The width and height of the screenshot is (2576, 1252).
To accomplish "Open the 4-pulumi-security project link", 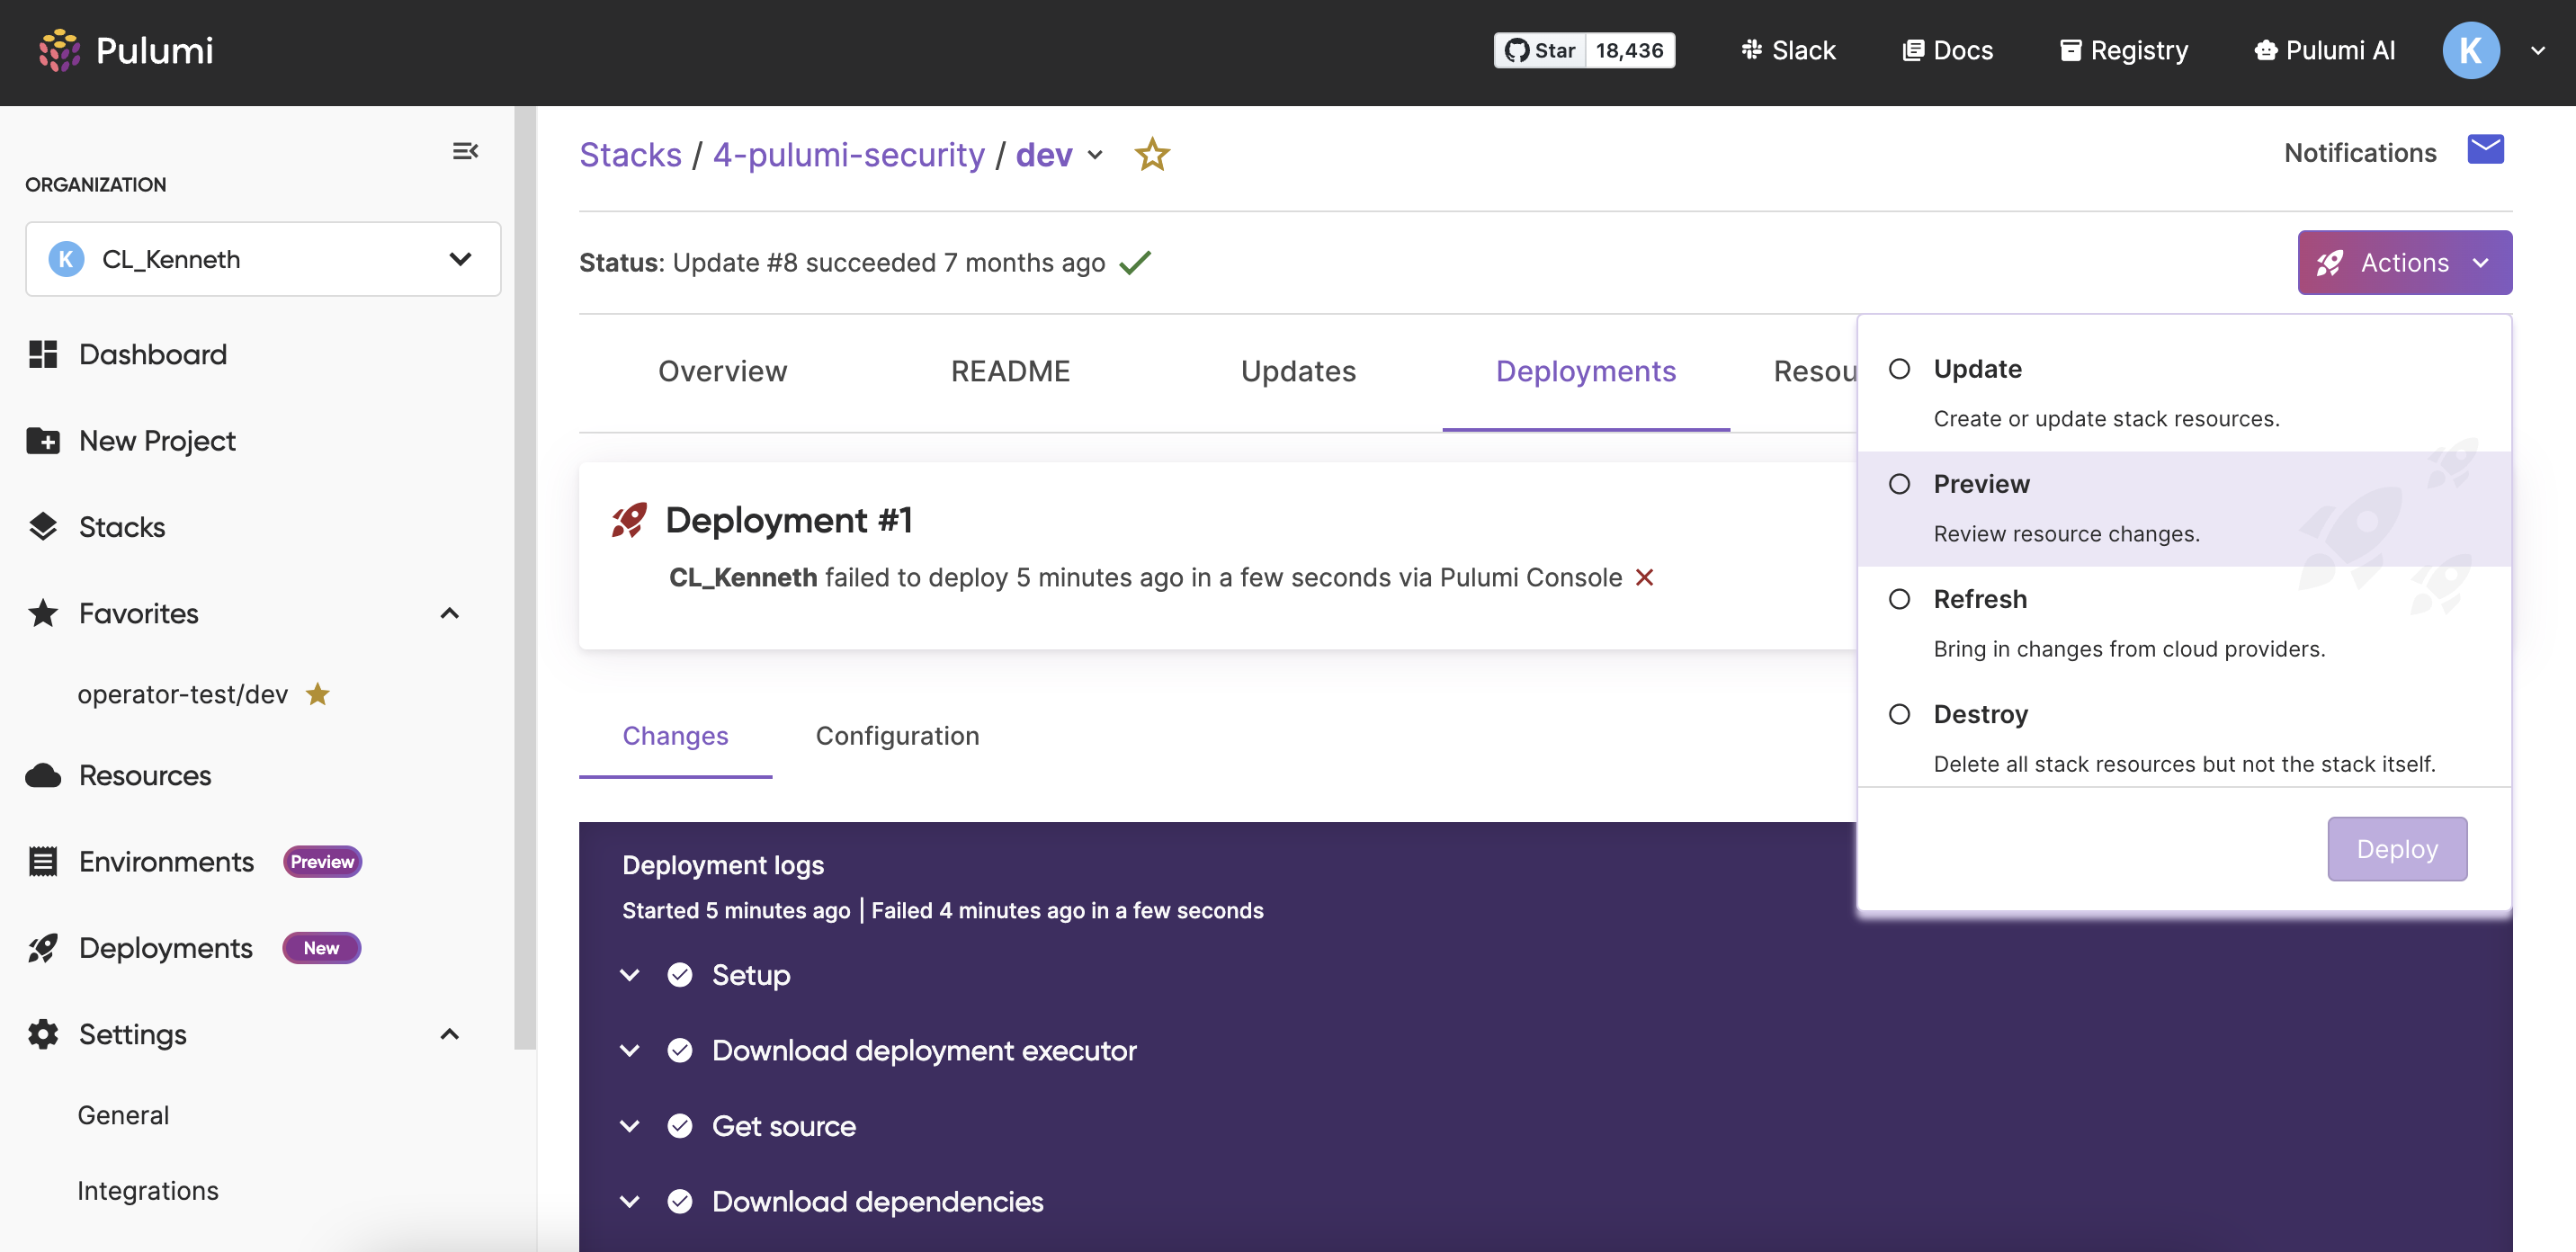I will 849,155.
